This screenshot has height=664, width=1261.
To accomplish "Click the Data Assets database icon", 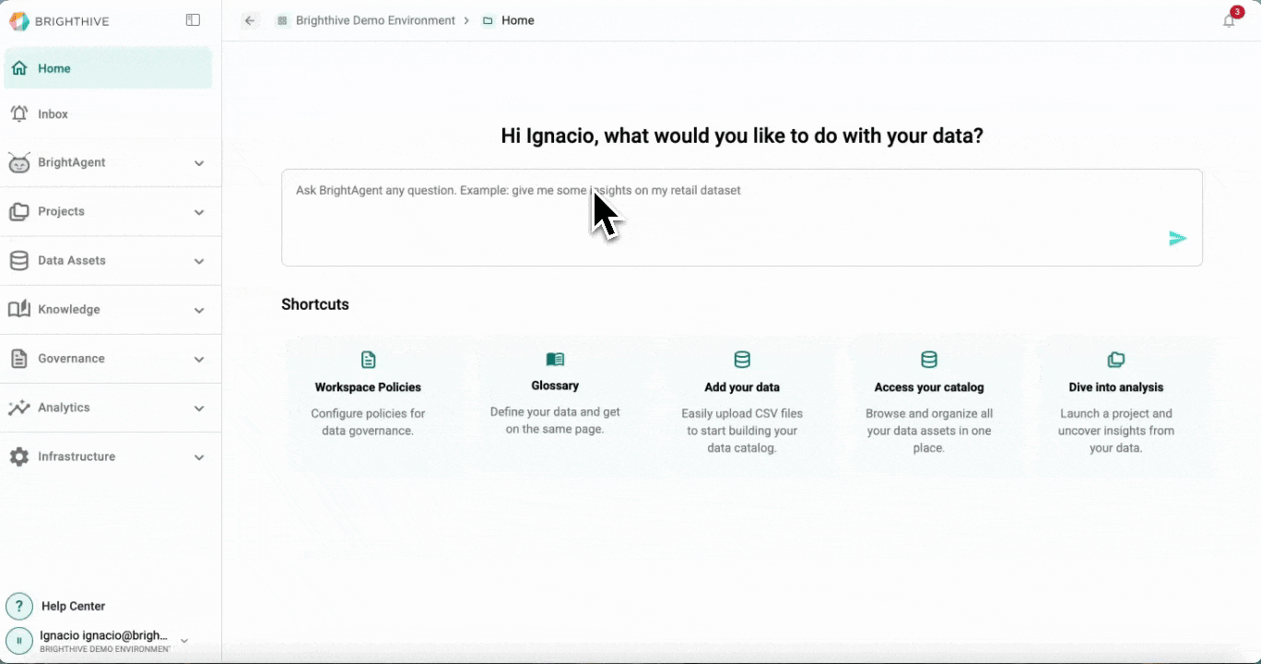I will pos(19,261).
